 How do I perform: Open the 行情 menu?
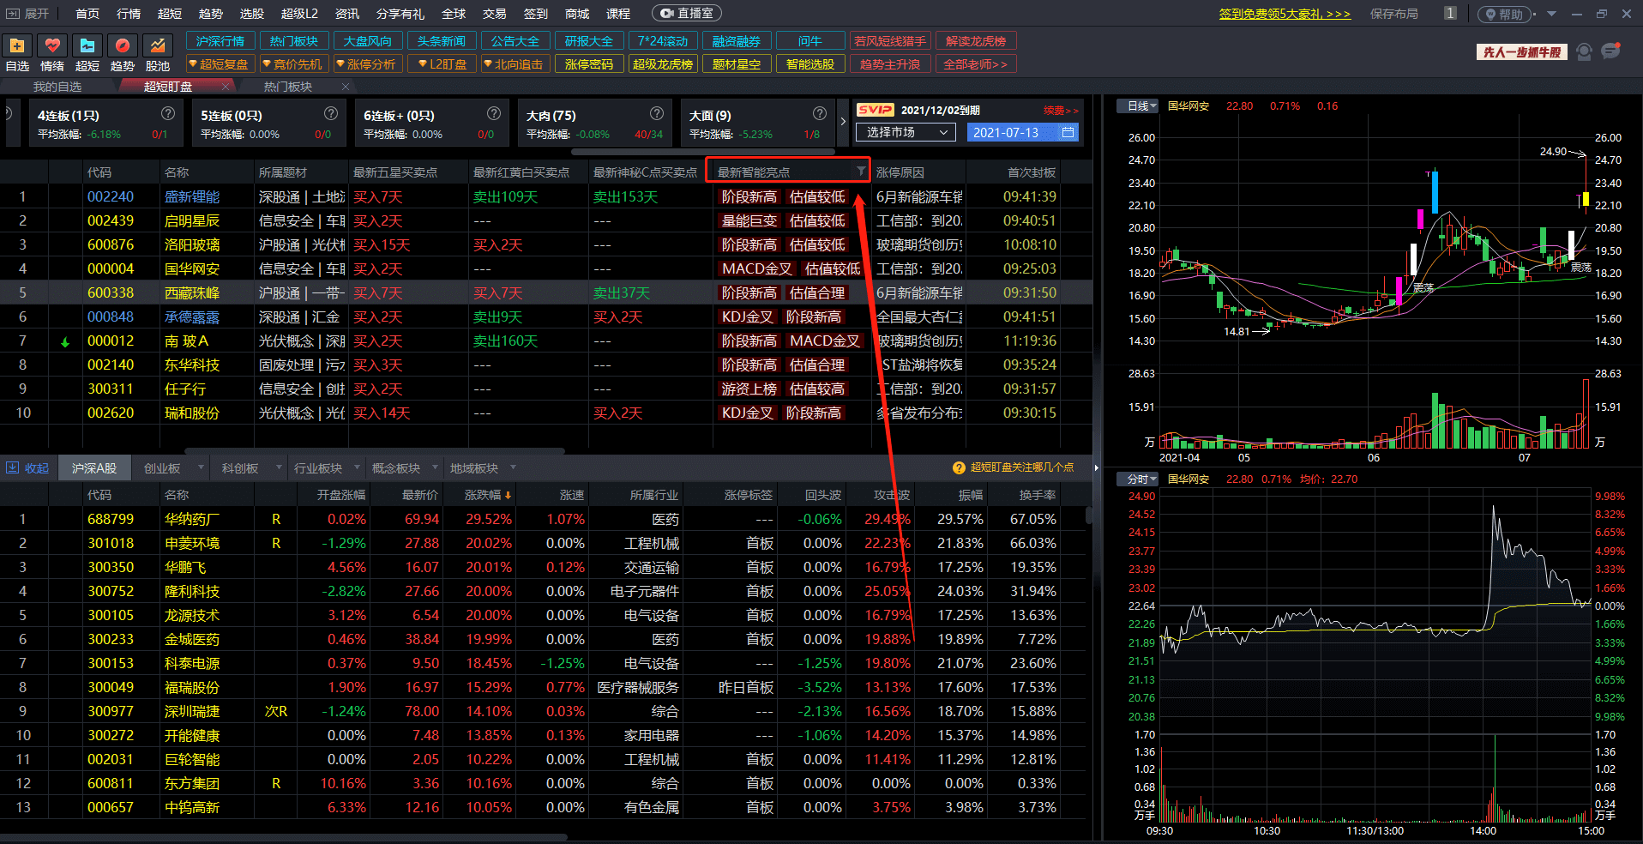click(129, 14)
